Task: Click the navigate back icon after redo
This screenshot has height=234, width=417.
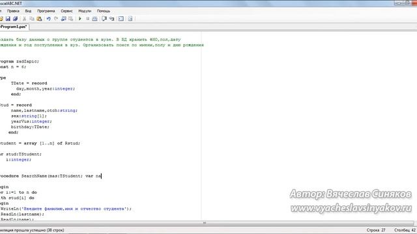Action: pos(64,19)
